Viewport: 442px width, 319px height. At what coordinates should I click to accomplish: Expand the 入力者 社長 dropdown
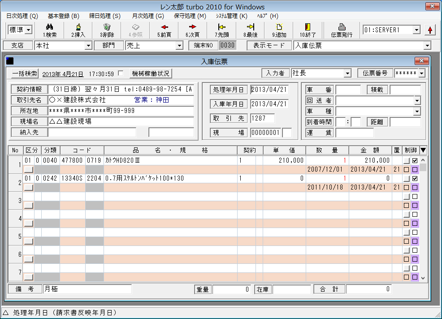point(347,73)
